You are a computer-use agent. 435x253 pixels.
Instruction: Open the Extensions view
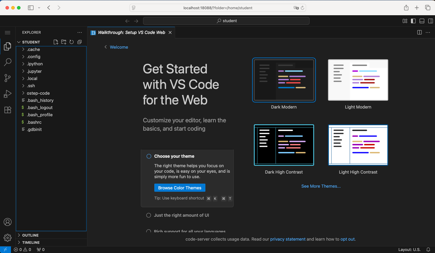point(7,110)
